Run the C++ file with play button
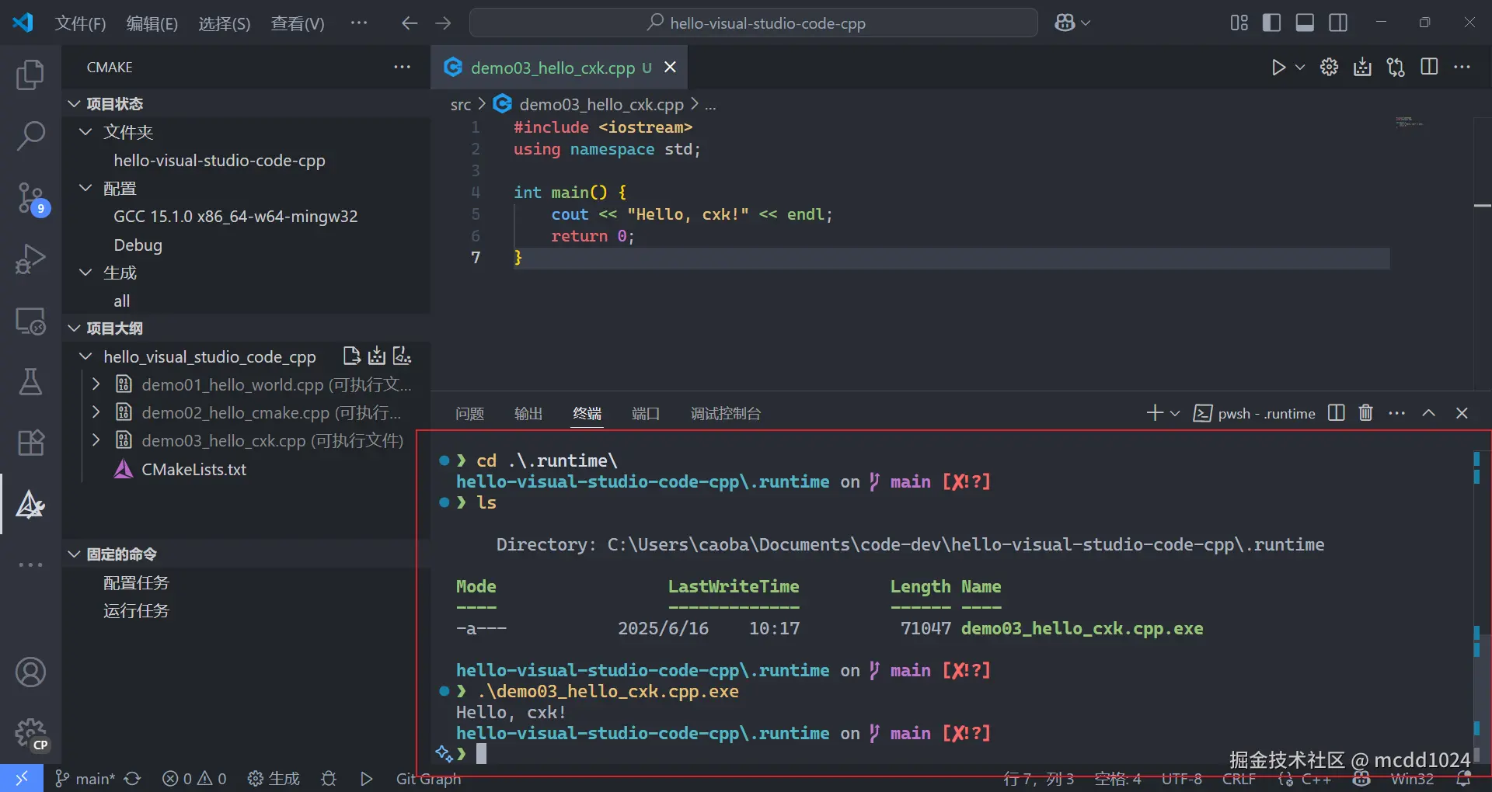The width and height of the screenshot is (1492, 792). pyautogui.click(x=1278, y=68)
